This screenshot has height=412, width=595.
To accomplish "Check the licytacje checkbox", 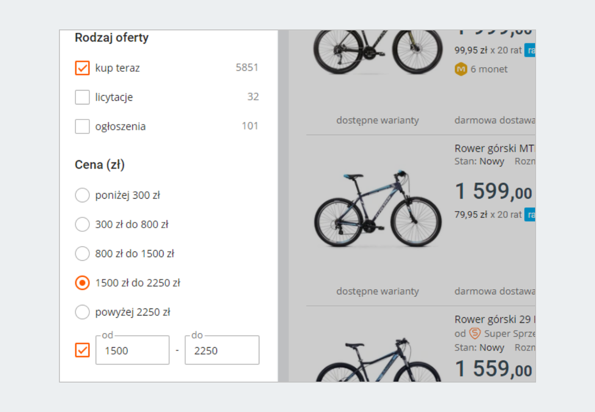I will coord(82,97).
